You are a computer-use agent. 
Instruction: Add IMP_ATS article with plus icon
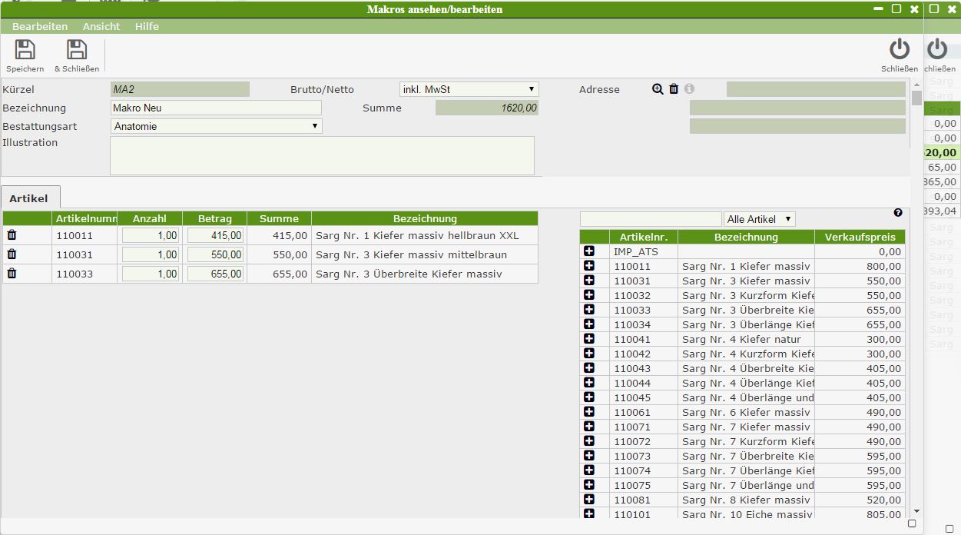pos(589,251)
